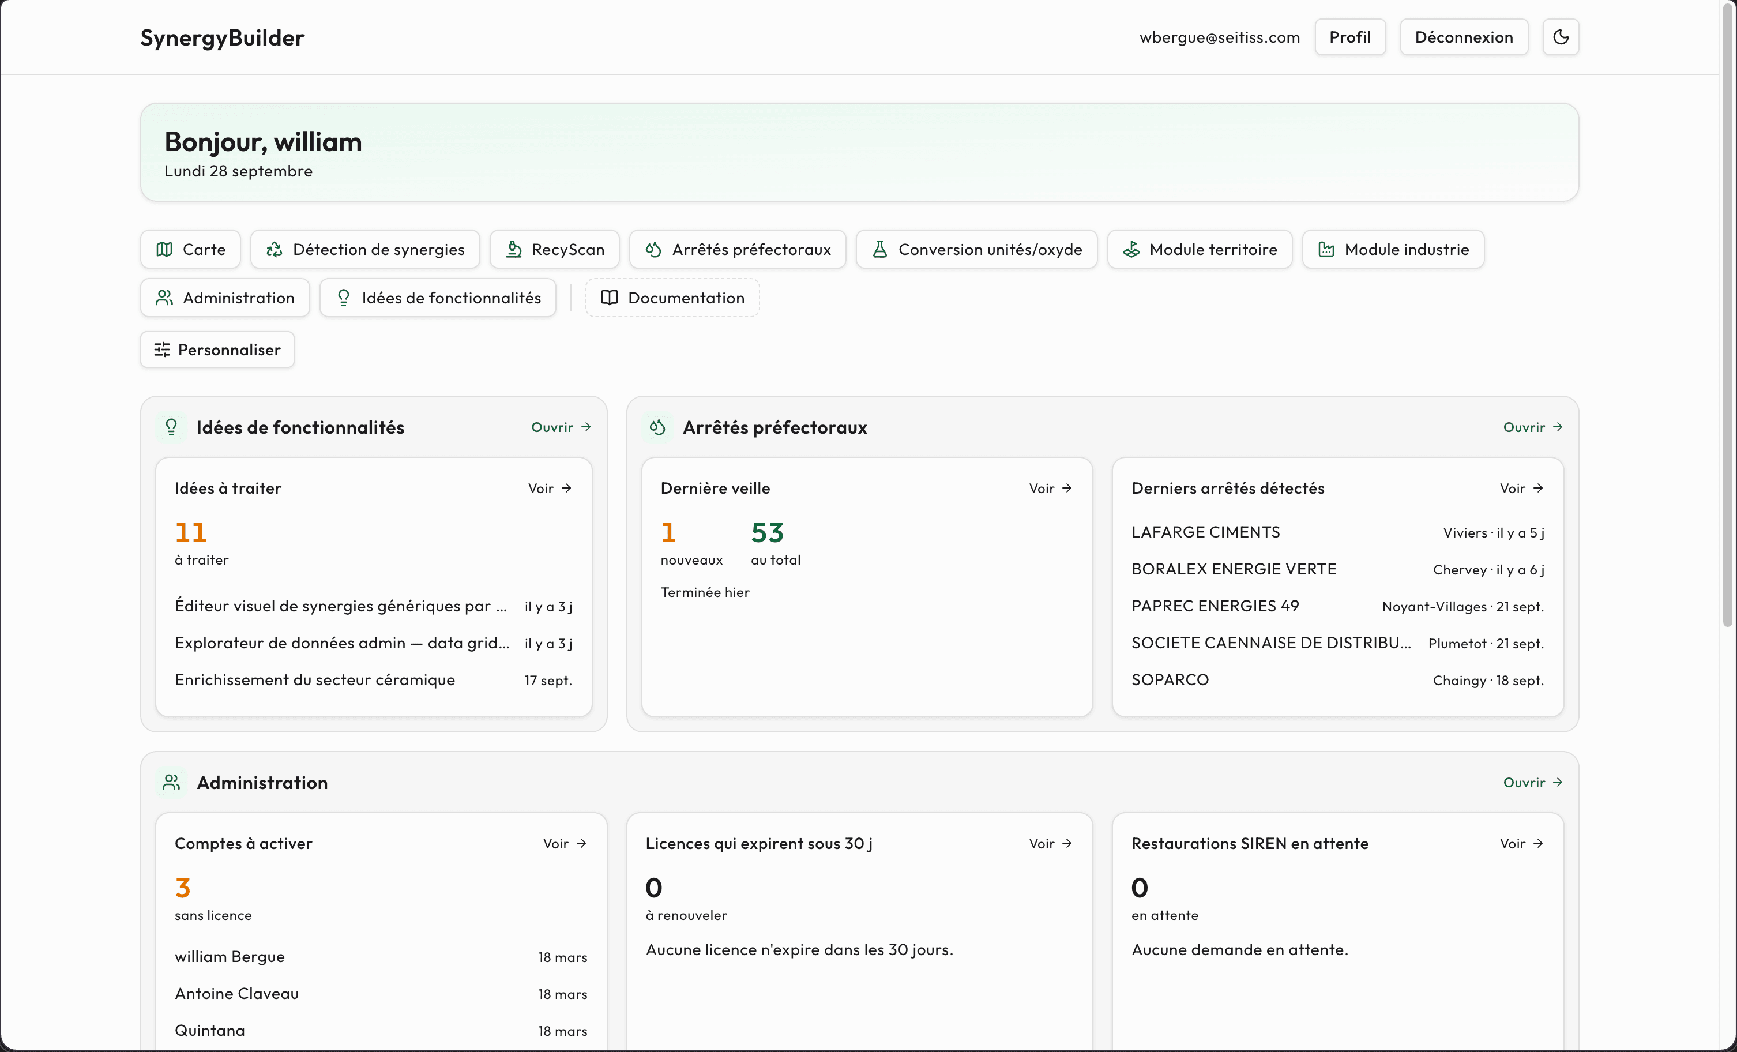Click Voir on Licences qui expirent card
This screenshot has width=1737, height=1052.
pyautogui.click(x=1050, y=844)
